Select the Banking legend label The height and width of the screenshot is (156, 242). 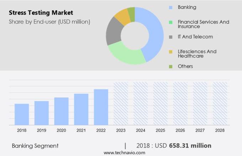(187, 7)
